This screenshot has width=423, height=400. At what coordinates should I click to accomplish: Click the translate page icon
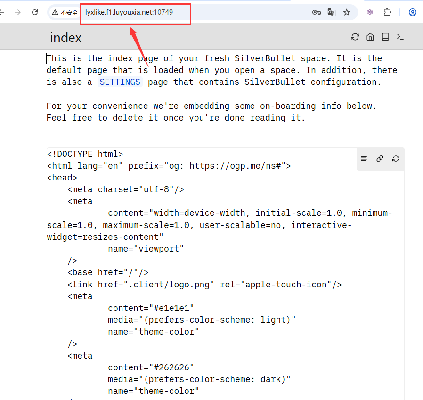[332, 12]
